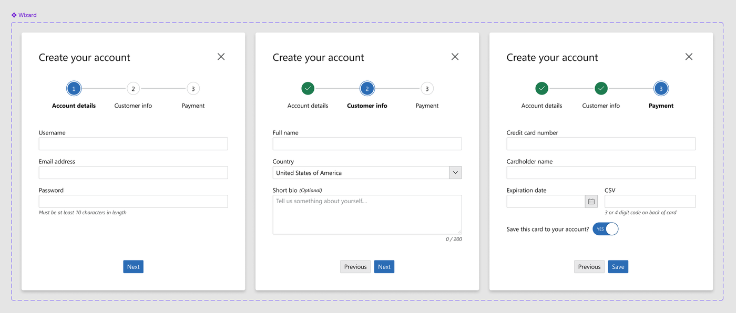Image resolution: width=736 pixels, height=313 pixels.
Task: Click Next button on Account details panel
Action: click(134, 267)
